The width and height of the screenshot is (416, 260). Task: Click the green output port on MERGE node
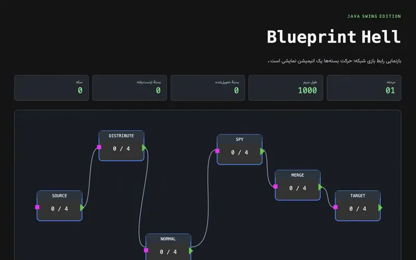point(320,187)
